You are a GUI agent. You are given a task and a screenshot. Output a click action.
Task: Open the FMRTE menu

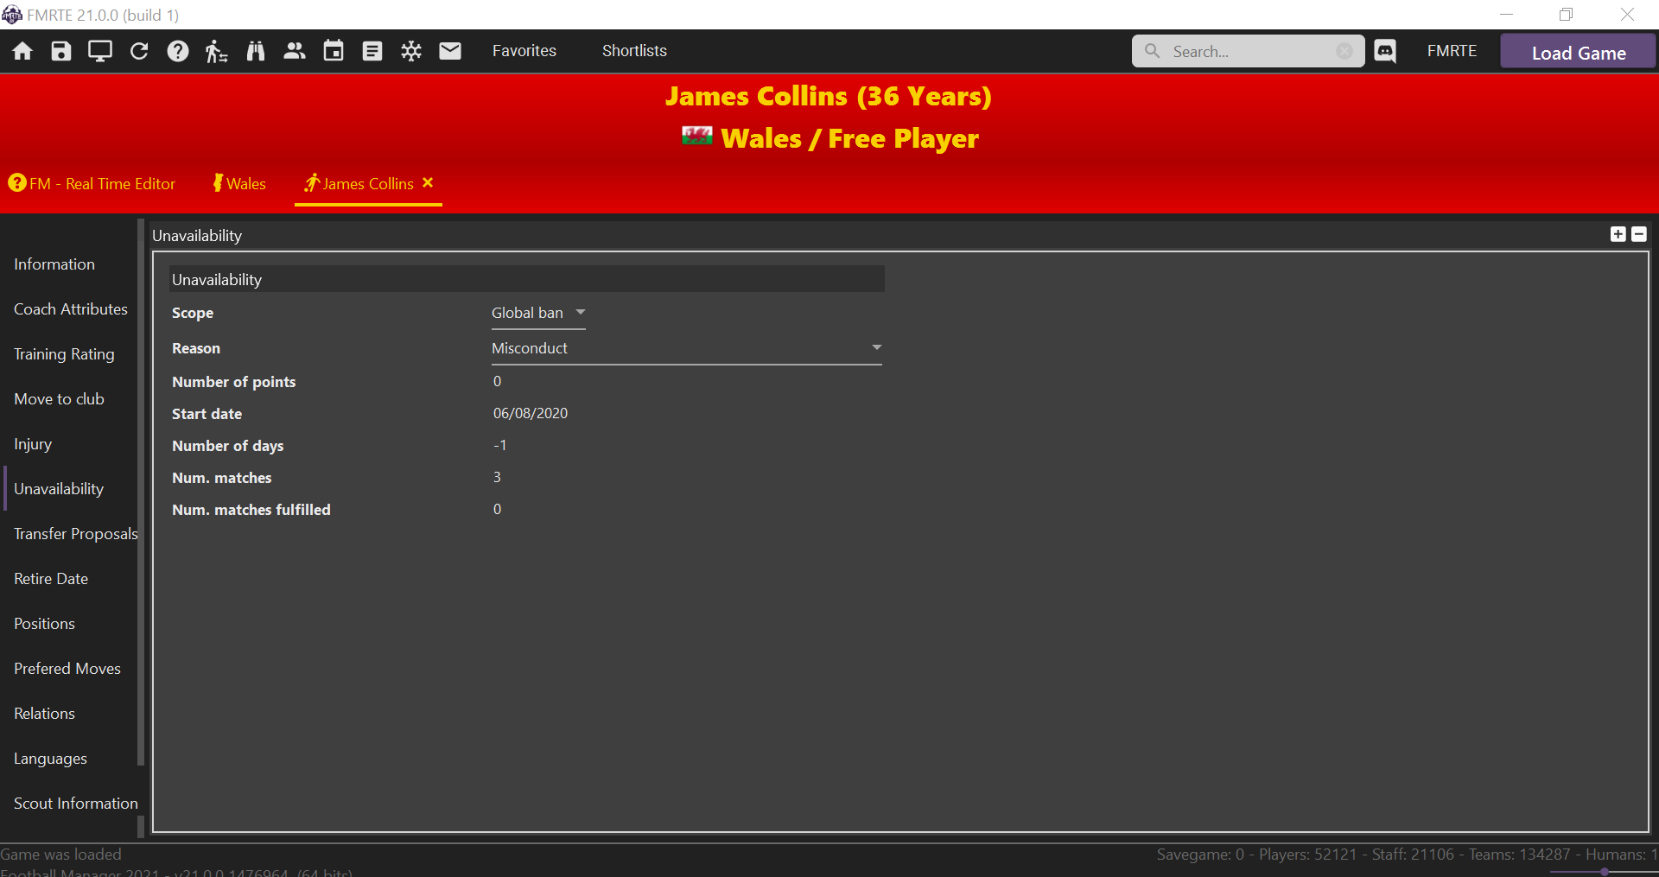(x=1452, y=51)
